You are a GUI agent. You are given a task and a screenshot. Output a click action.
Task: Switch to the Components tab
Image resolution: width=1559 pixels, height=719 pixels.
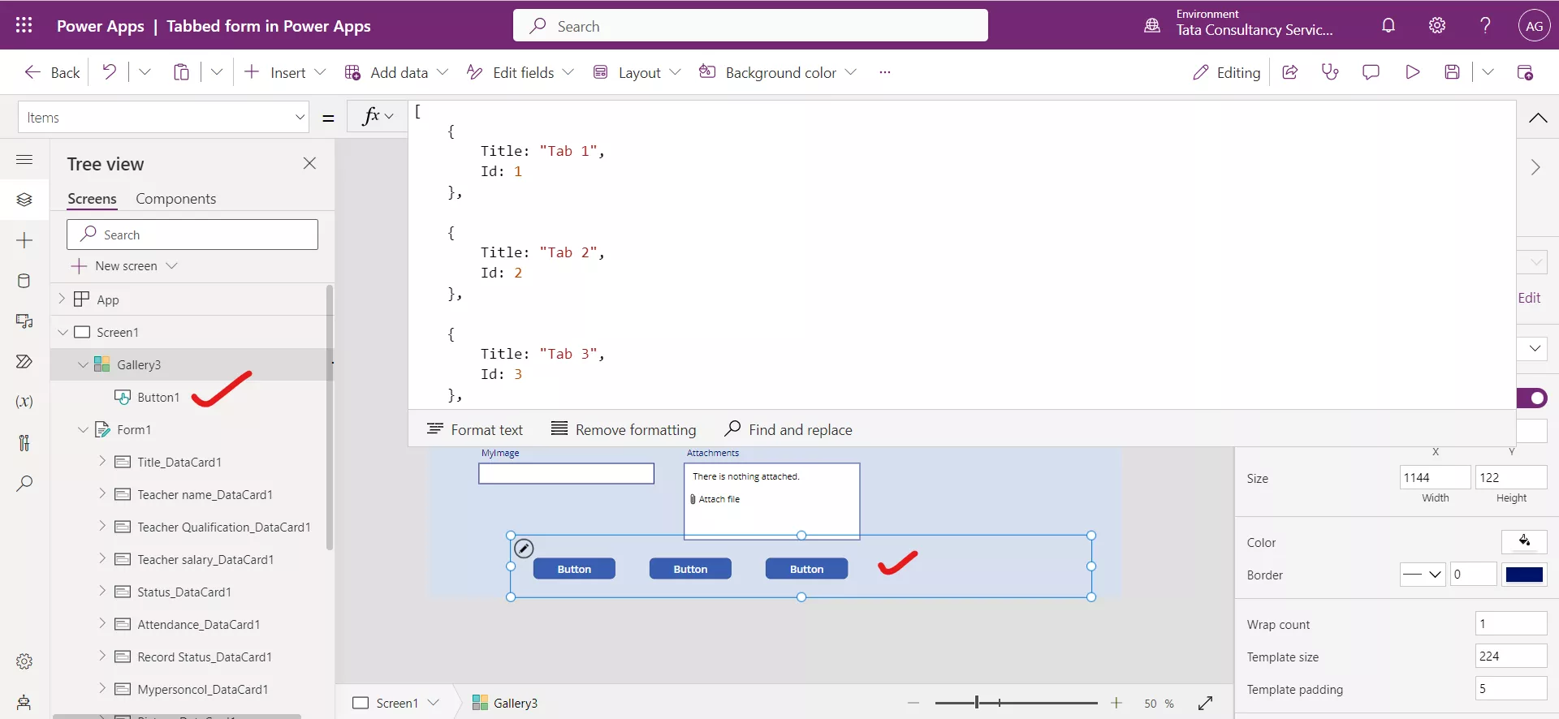point(175,199)
